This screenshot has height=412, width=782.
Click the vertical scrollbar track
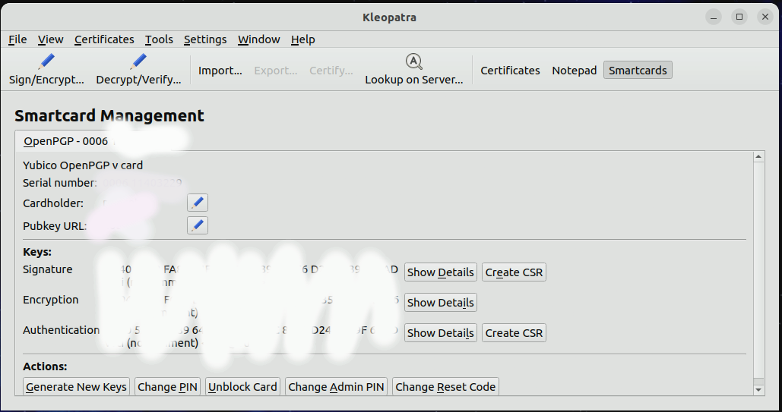(758, 273)
